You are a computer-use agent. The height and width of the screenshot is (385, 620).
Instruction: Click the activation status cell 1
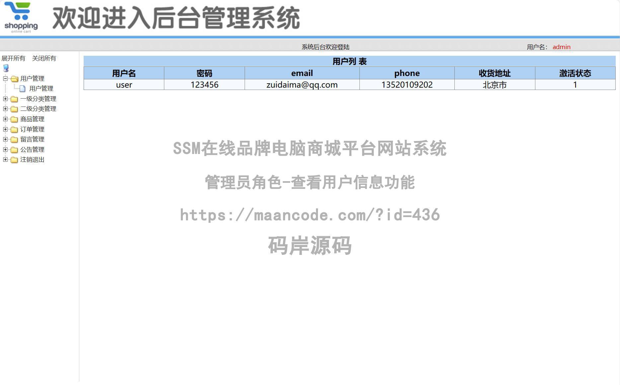click(x=575, y=85)
